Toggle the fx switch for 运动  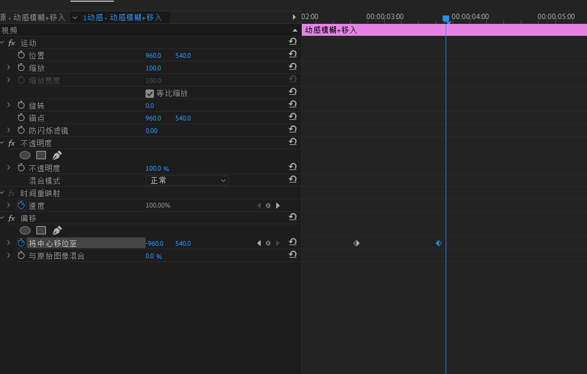click(x=12, y=43)
